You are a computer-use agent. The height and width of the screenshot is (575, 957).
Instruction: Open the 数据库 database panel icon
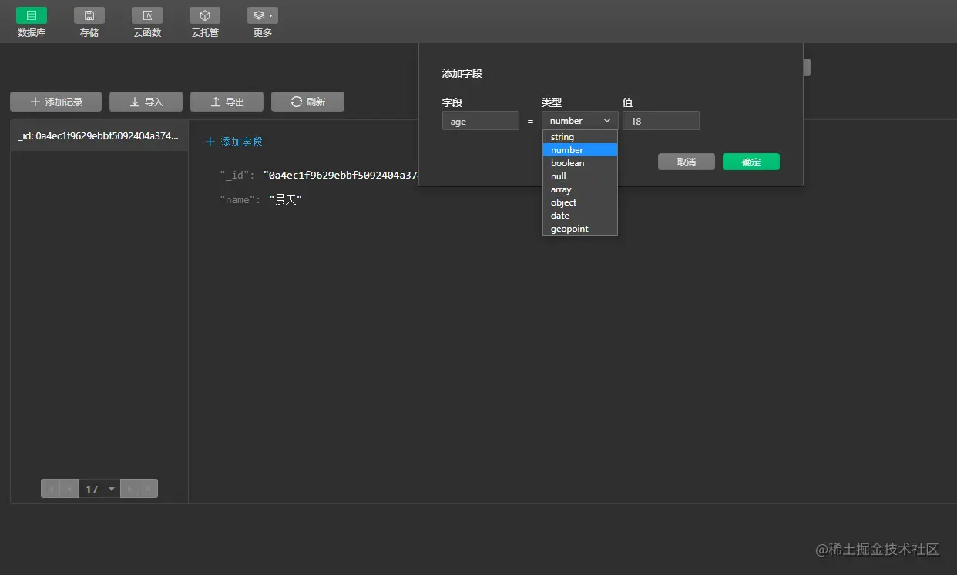coord(32,15)
